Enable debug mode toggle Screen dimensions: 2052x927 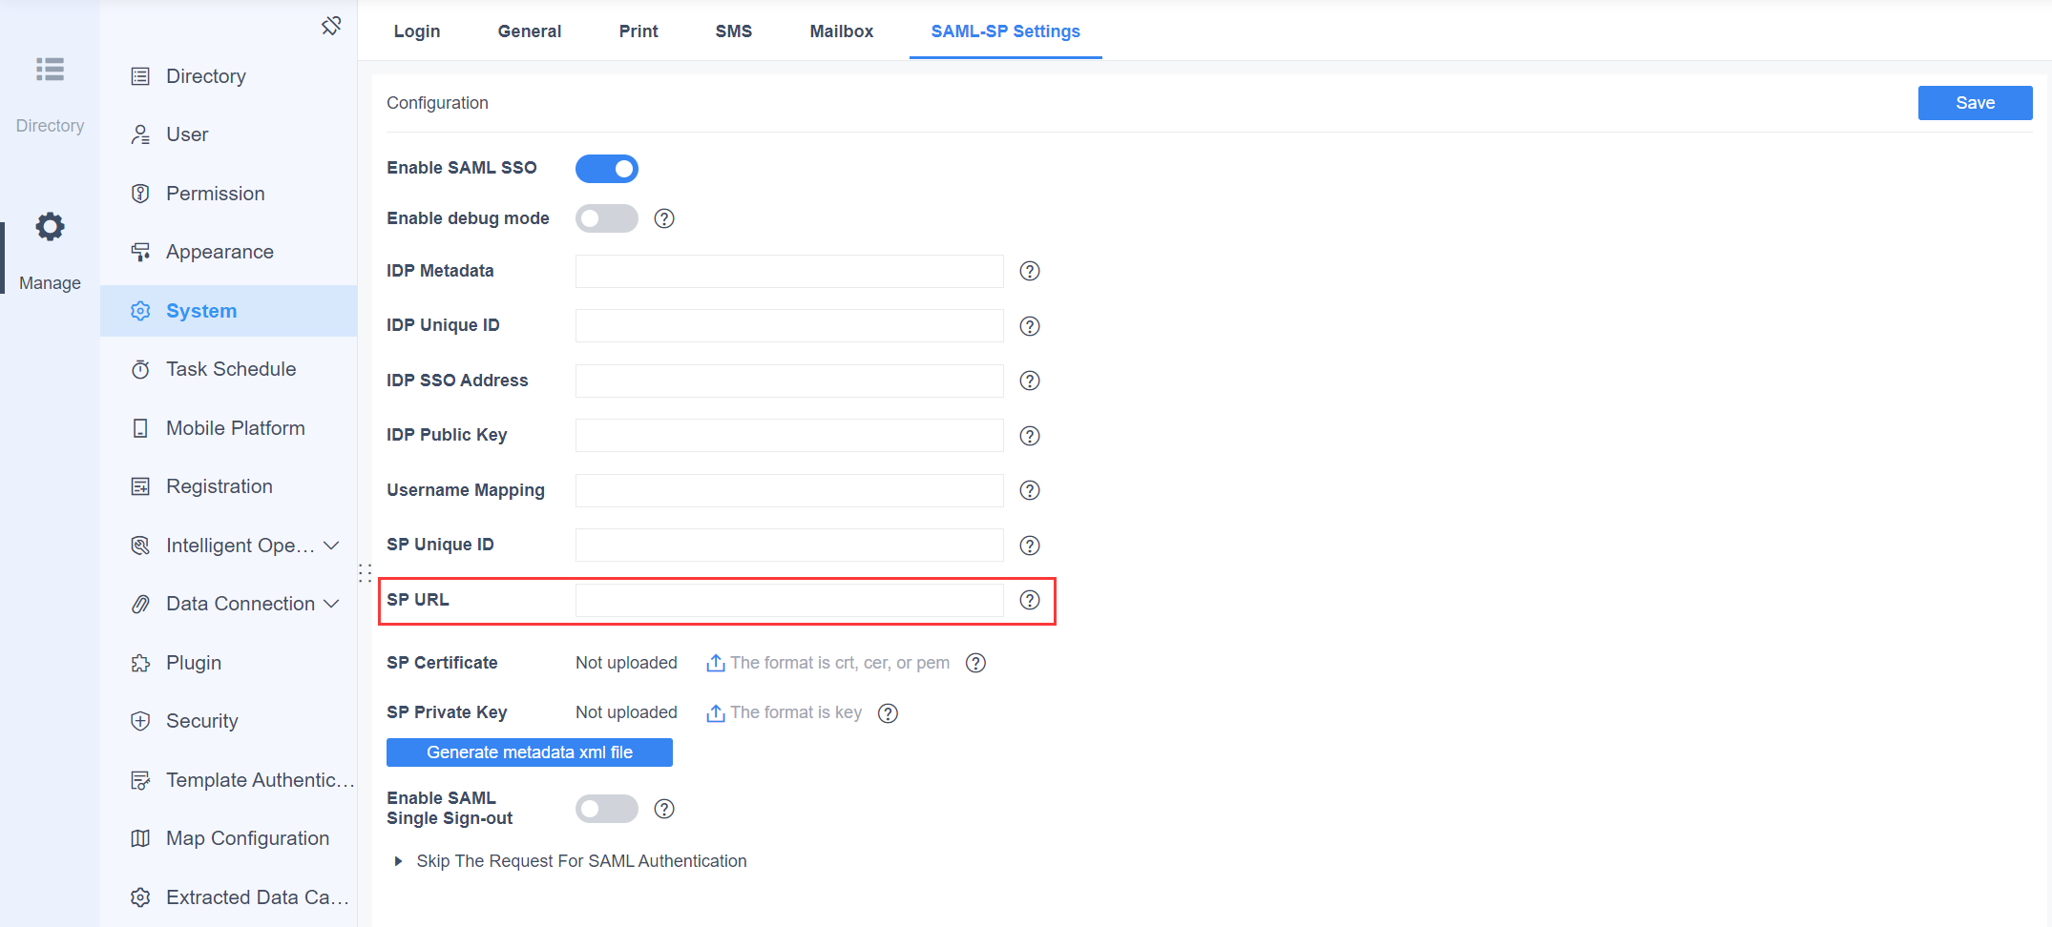pos(606,218)
